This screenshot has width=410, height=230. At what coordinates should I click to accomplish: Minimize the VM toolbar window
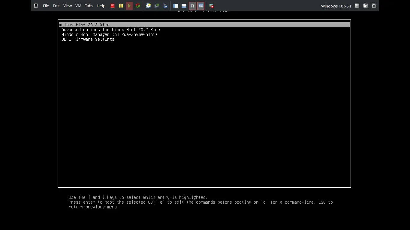pos(357,6)
